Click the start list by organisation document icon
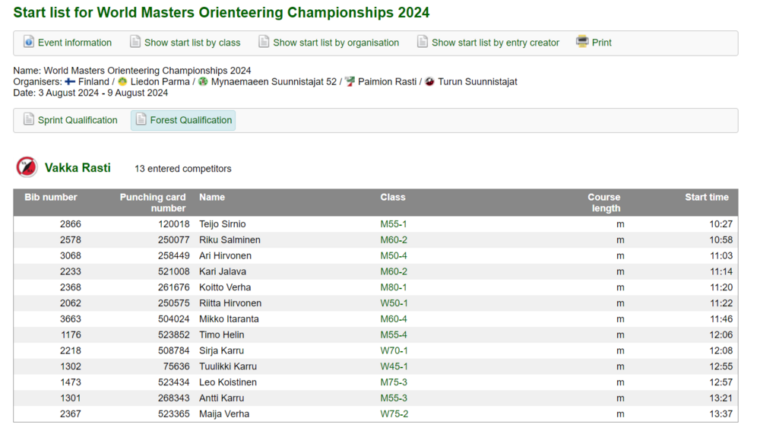Viewport: 760px width, 434px height. point(264,43)
